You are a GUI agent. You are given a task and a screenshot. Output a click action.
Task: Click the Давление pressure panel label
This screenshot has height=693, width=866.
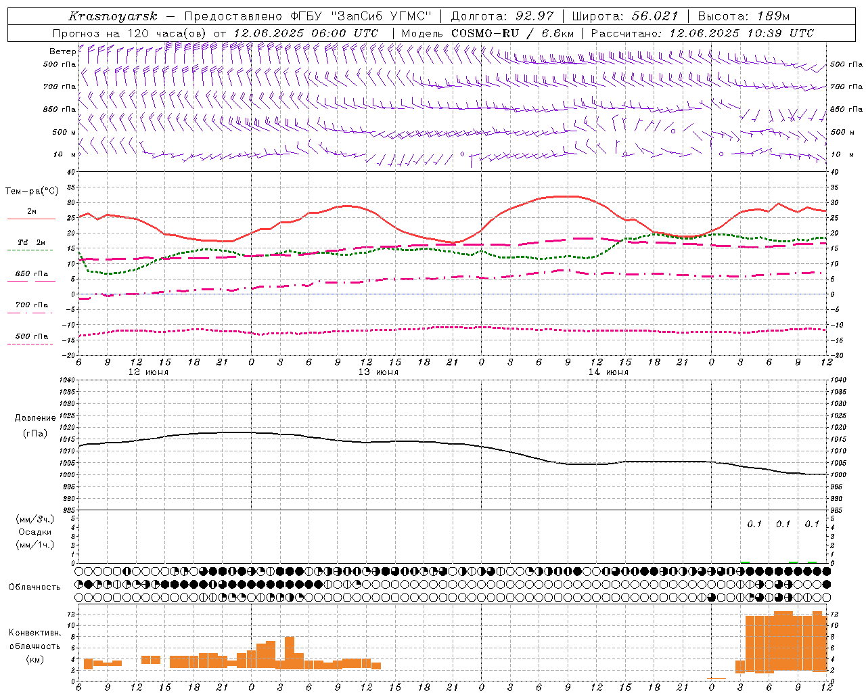coord(35,418)
